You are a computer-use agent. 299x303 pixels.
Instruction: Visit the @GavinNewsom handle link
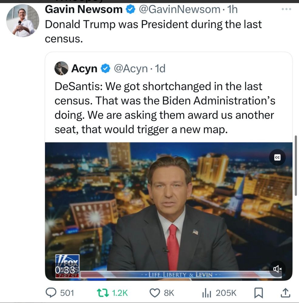point(180,9)
